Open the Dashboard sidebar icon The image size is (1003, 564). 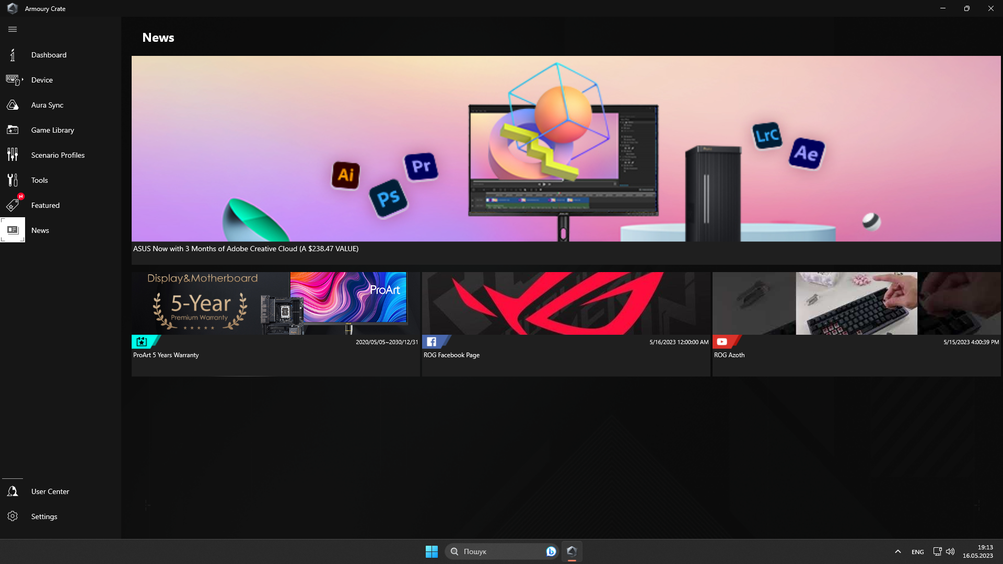click(13, 55)
